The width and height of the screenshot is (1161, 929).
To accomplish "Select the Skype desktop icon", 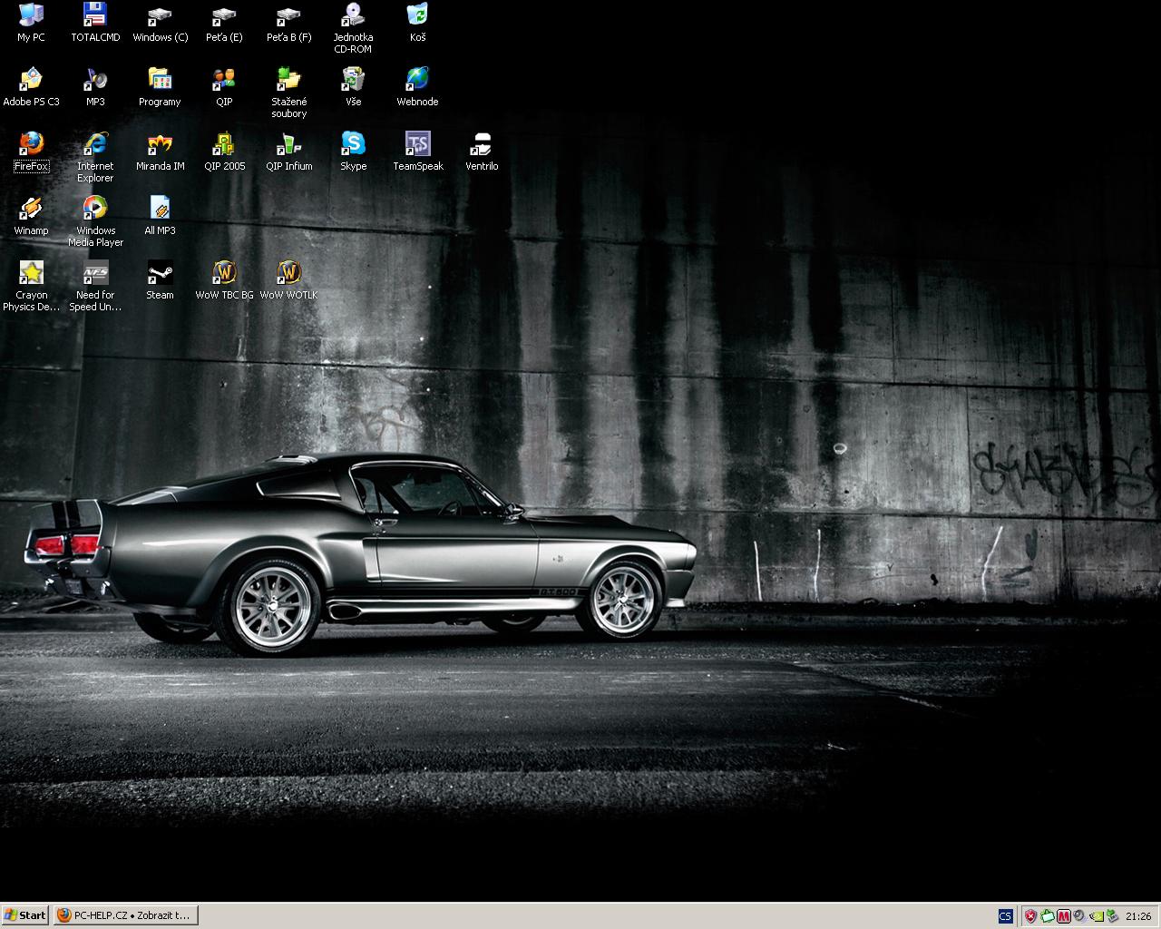I will (x=353, y=145).
